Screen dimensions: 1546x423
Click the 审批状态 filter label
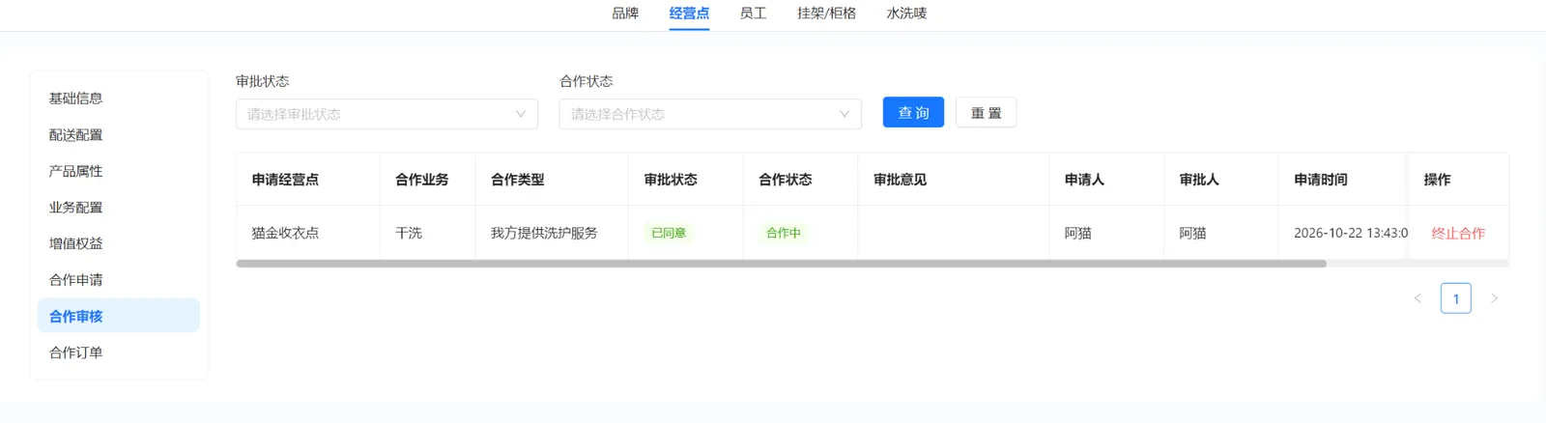[x=263, y=81]
